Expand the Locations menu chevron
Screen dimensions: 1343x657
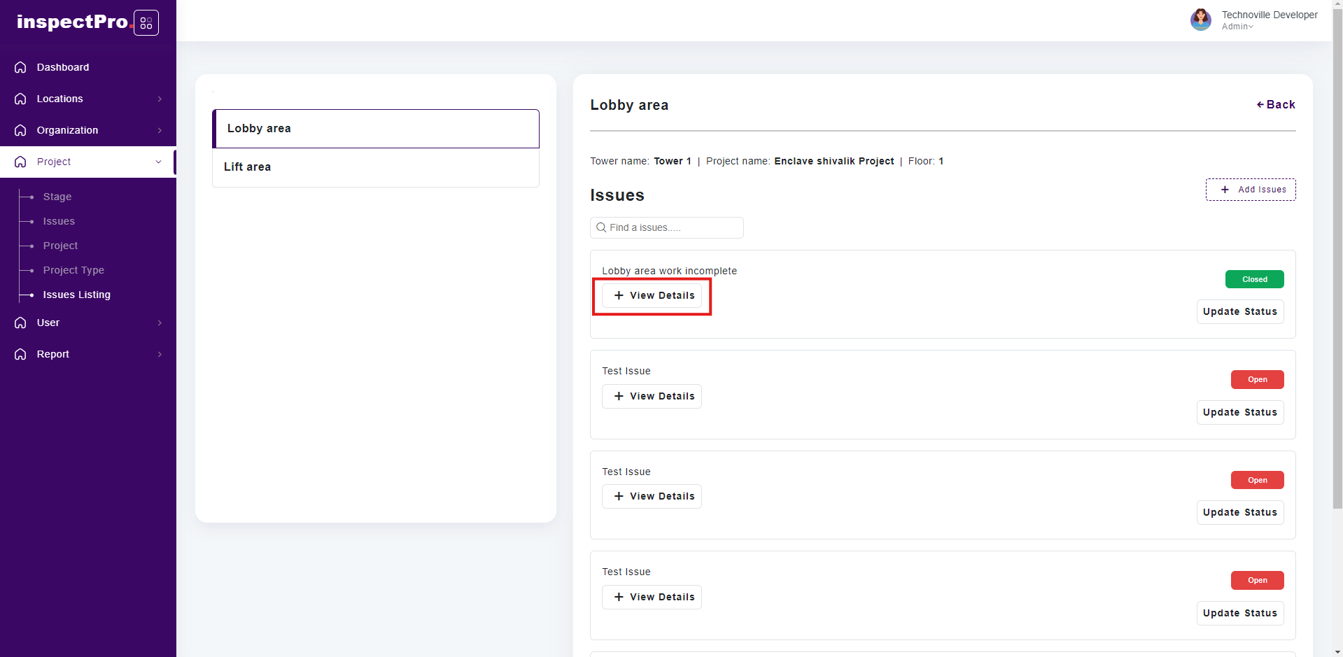[160, 99]
